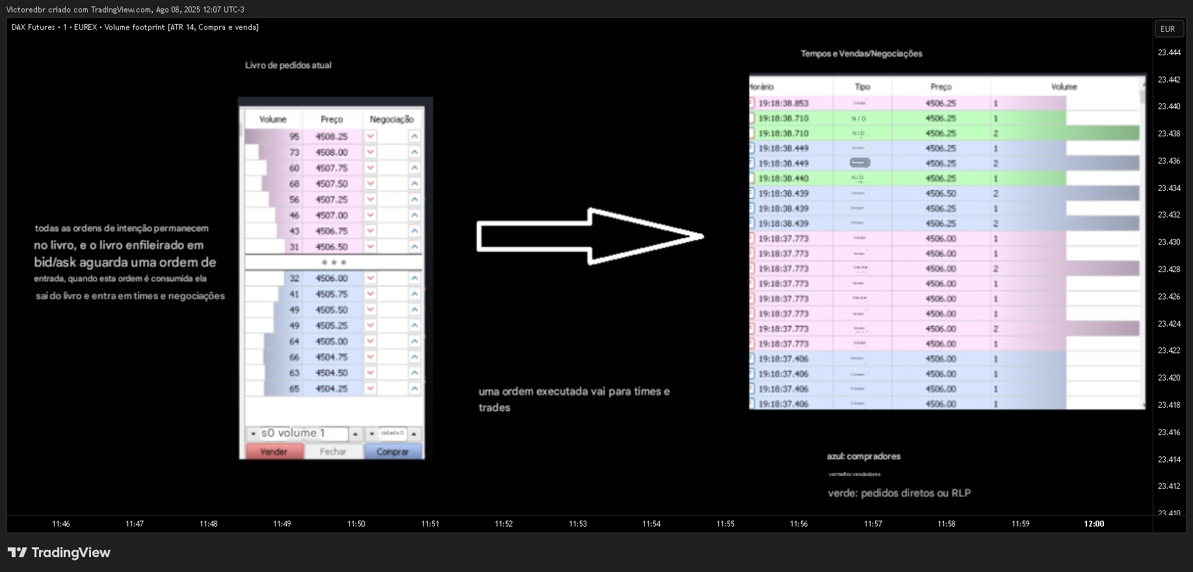Click blue up arrow on 4507.50 row
1193x572 pixels.
[414, 184]
